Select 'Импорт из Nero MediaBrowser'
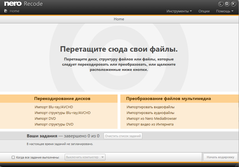Viewport: 239px width, 167px height. point(151,119)
